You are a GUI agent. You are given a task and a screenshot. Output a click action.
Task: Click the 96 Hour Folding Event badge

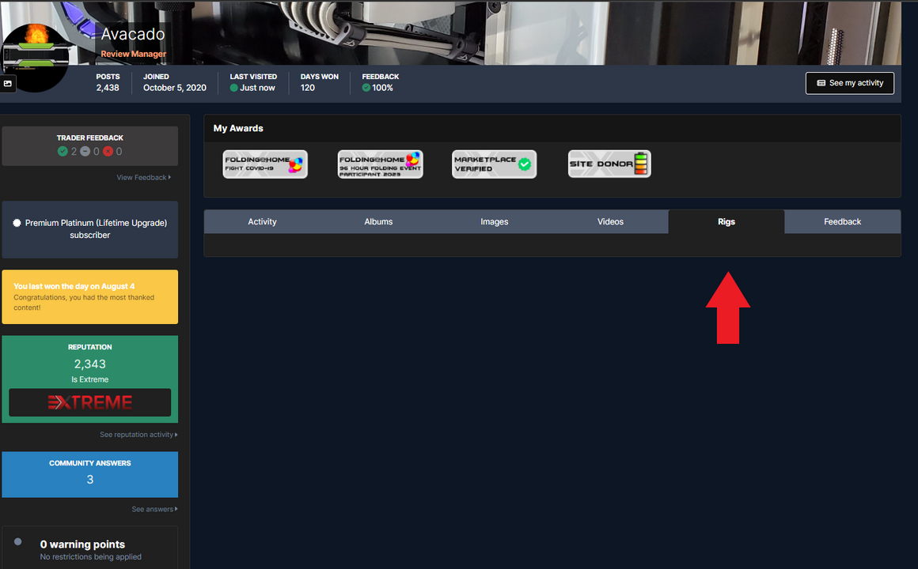(380, 164)
